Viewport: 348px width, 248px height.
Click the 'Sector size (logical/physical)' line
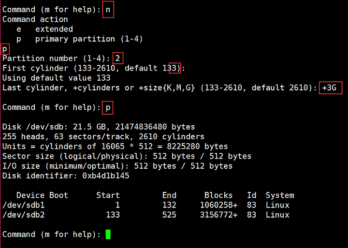point(127,156)
